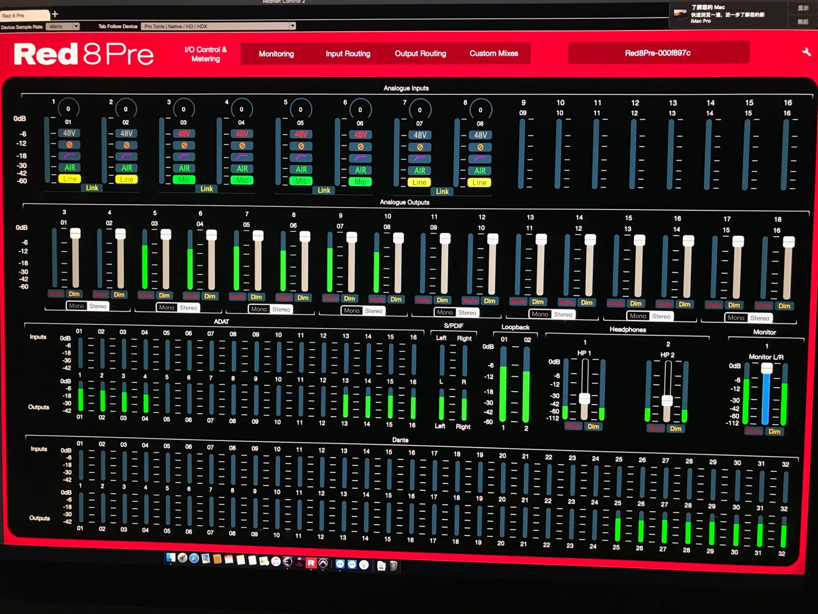Image resolution: width=818 pixels, height=614 pixels.
Task: Enable high-pass filter on input 2
Action: click(x=126, y=156)
